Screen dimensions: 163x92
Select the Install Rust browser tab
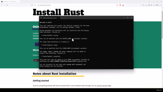click(x=10, y=2)
